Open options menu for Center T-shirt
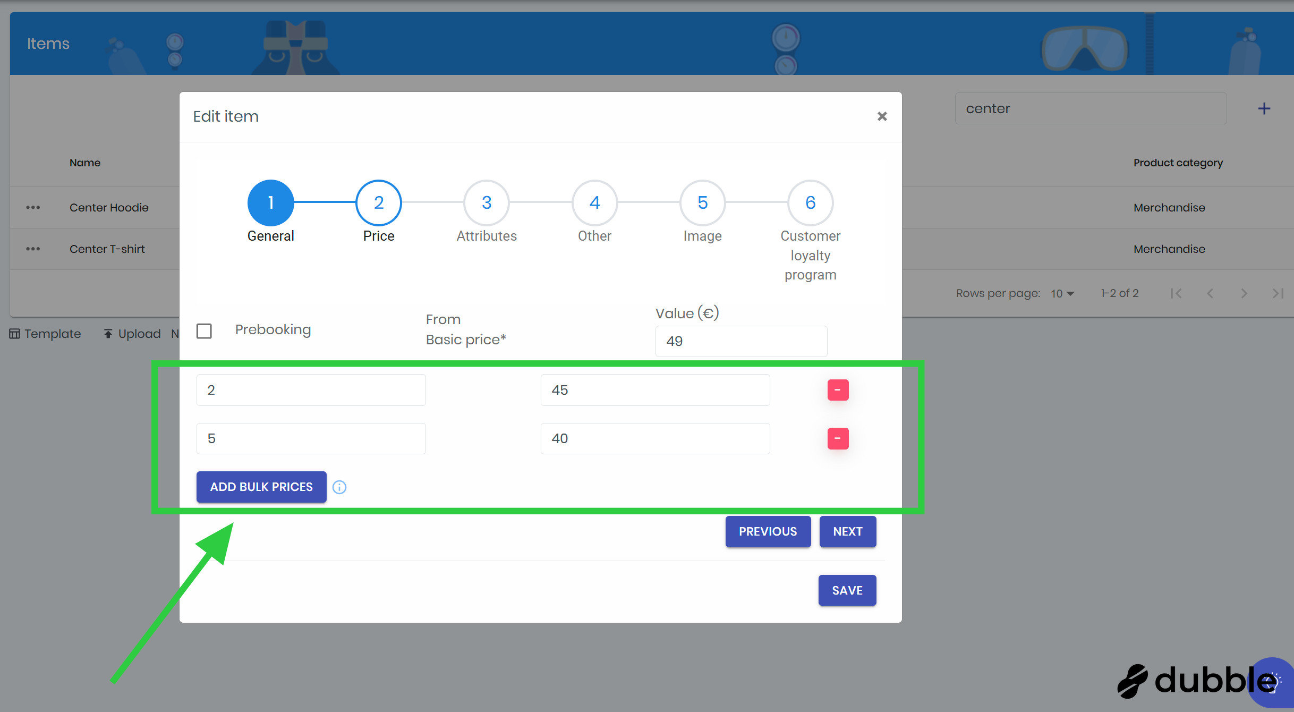Viewport: 1294px width, 712px height. [33, 249]
